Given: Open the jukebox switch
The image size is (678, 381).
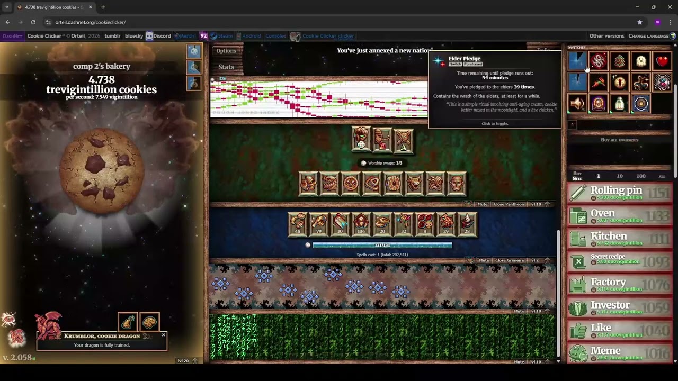Looking at the screenshot, I should 599,104.
